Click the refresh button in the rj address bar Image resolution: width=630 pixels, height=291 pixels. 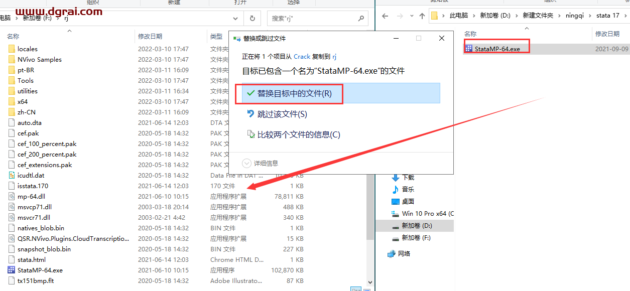point(252,19)
